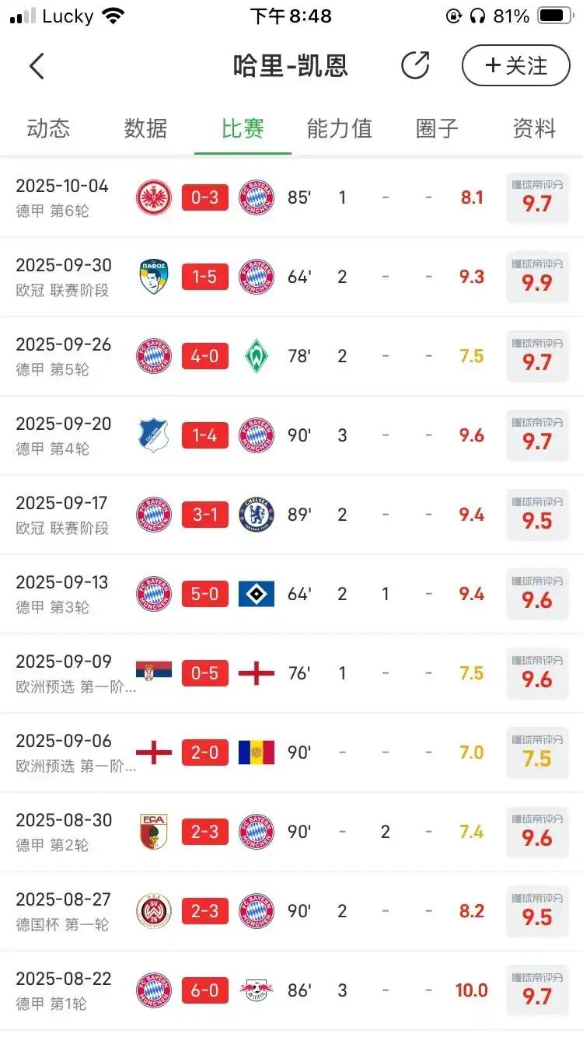Tap the Werder Bremen logo

pos(256,356)
